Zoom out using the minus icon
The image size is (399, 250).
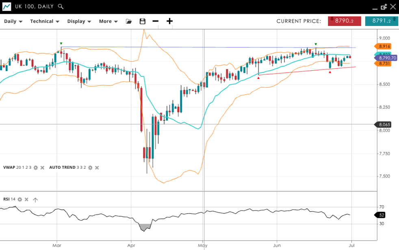click(155, 21)
